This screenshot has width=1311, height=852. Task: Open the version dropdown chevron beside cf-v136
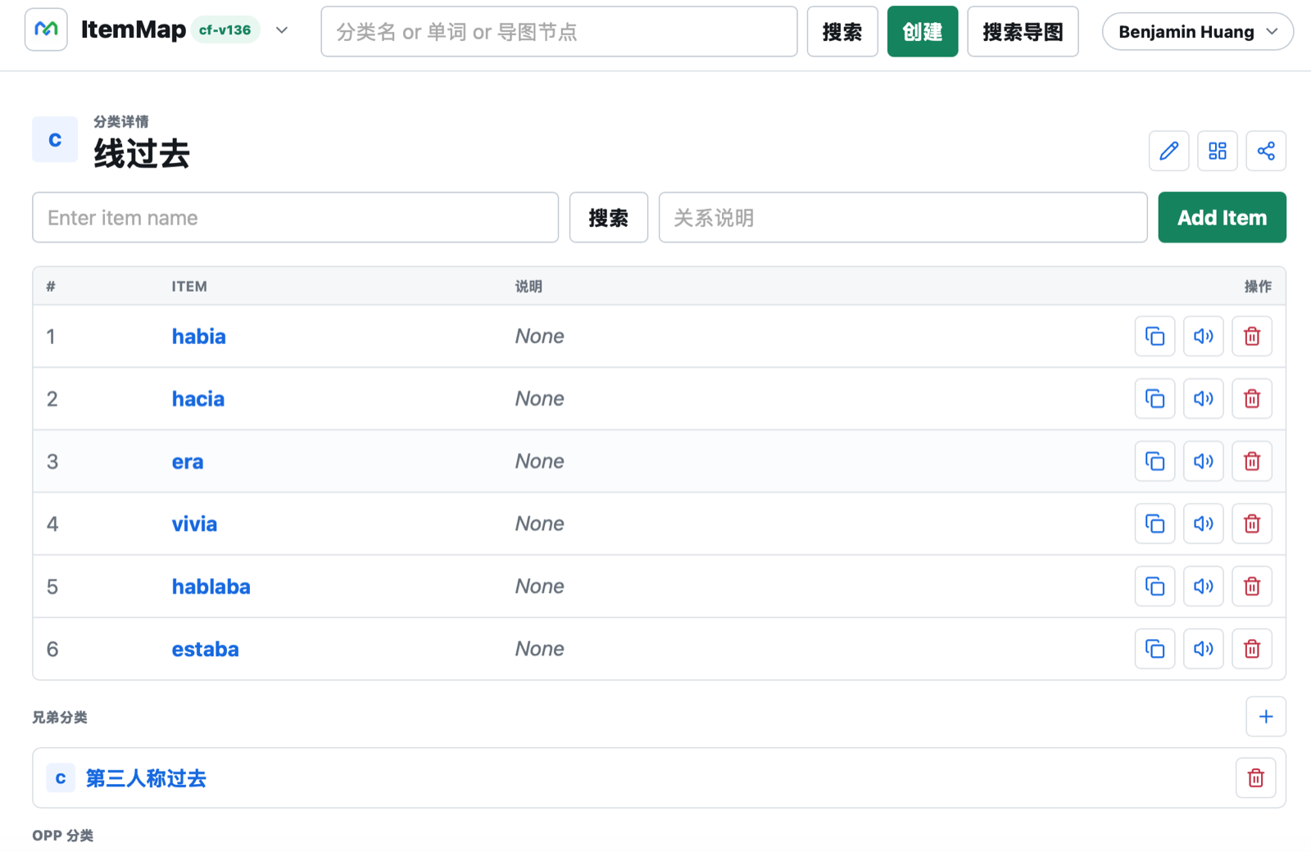pos(282,30)
